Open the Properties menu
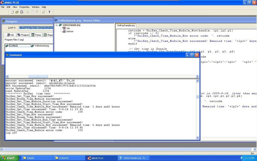 (x=24, y=7)
